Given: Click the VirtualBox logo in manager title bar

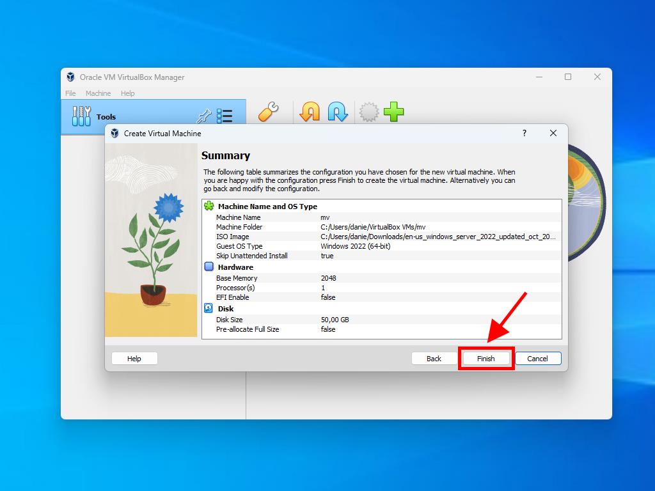Looking at the screenshot, I should pos(70,77).
